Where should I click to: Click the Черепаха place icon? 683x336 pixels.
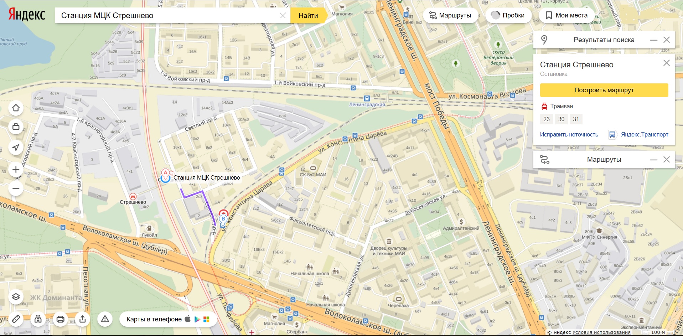coord(398,299)
